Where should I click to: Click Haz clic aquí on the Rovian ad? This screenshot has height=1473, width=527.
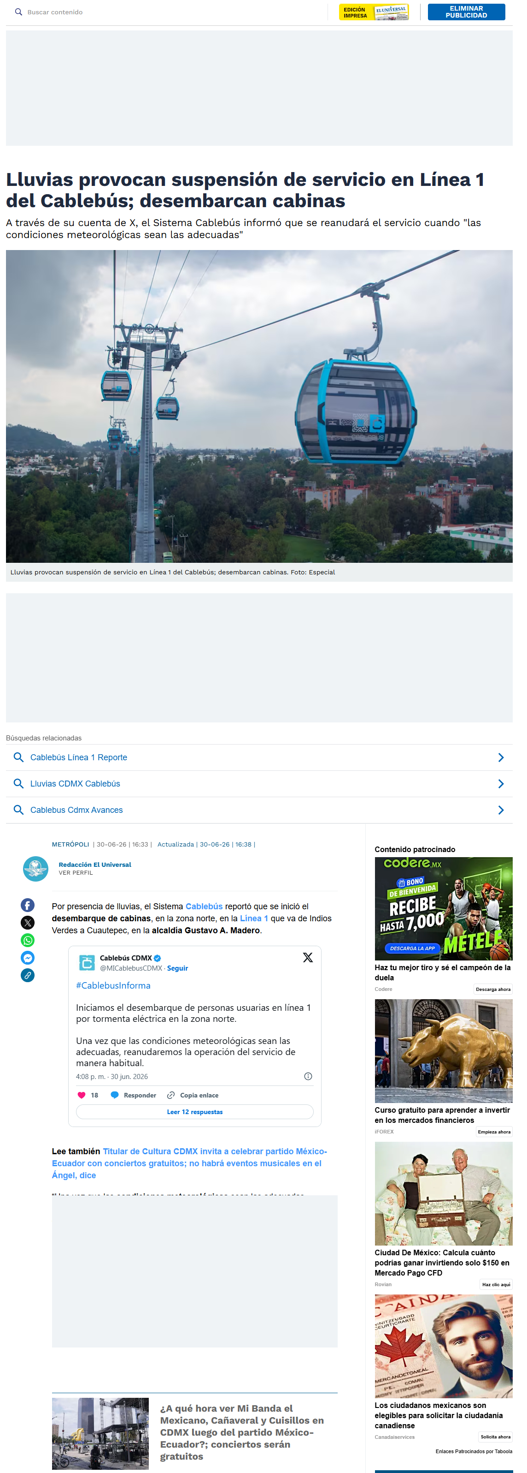point(496,1284)
